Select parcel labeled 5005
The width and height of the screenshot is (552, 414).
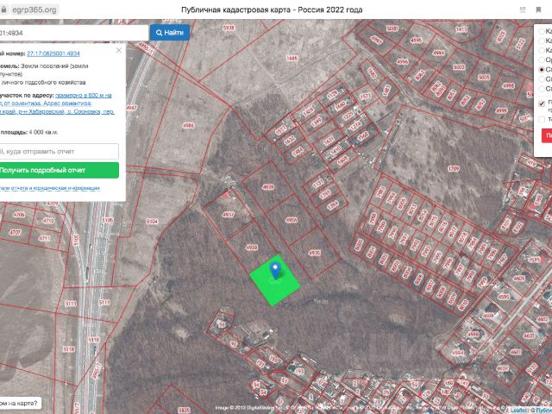click(x=484, y=77)
